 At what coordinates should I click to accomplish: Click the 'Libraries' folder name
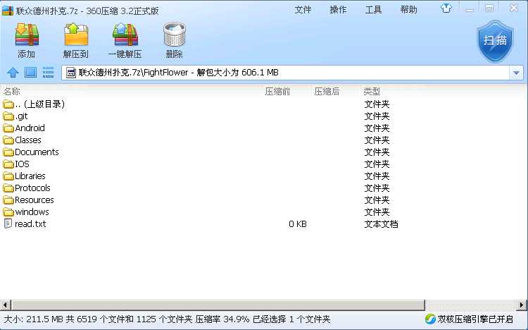pyautogui.click(x=30, y=176)
